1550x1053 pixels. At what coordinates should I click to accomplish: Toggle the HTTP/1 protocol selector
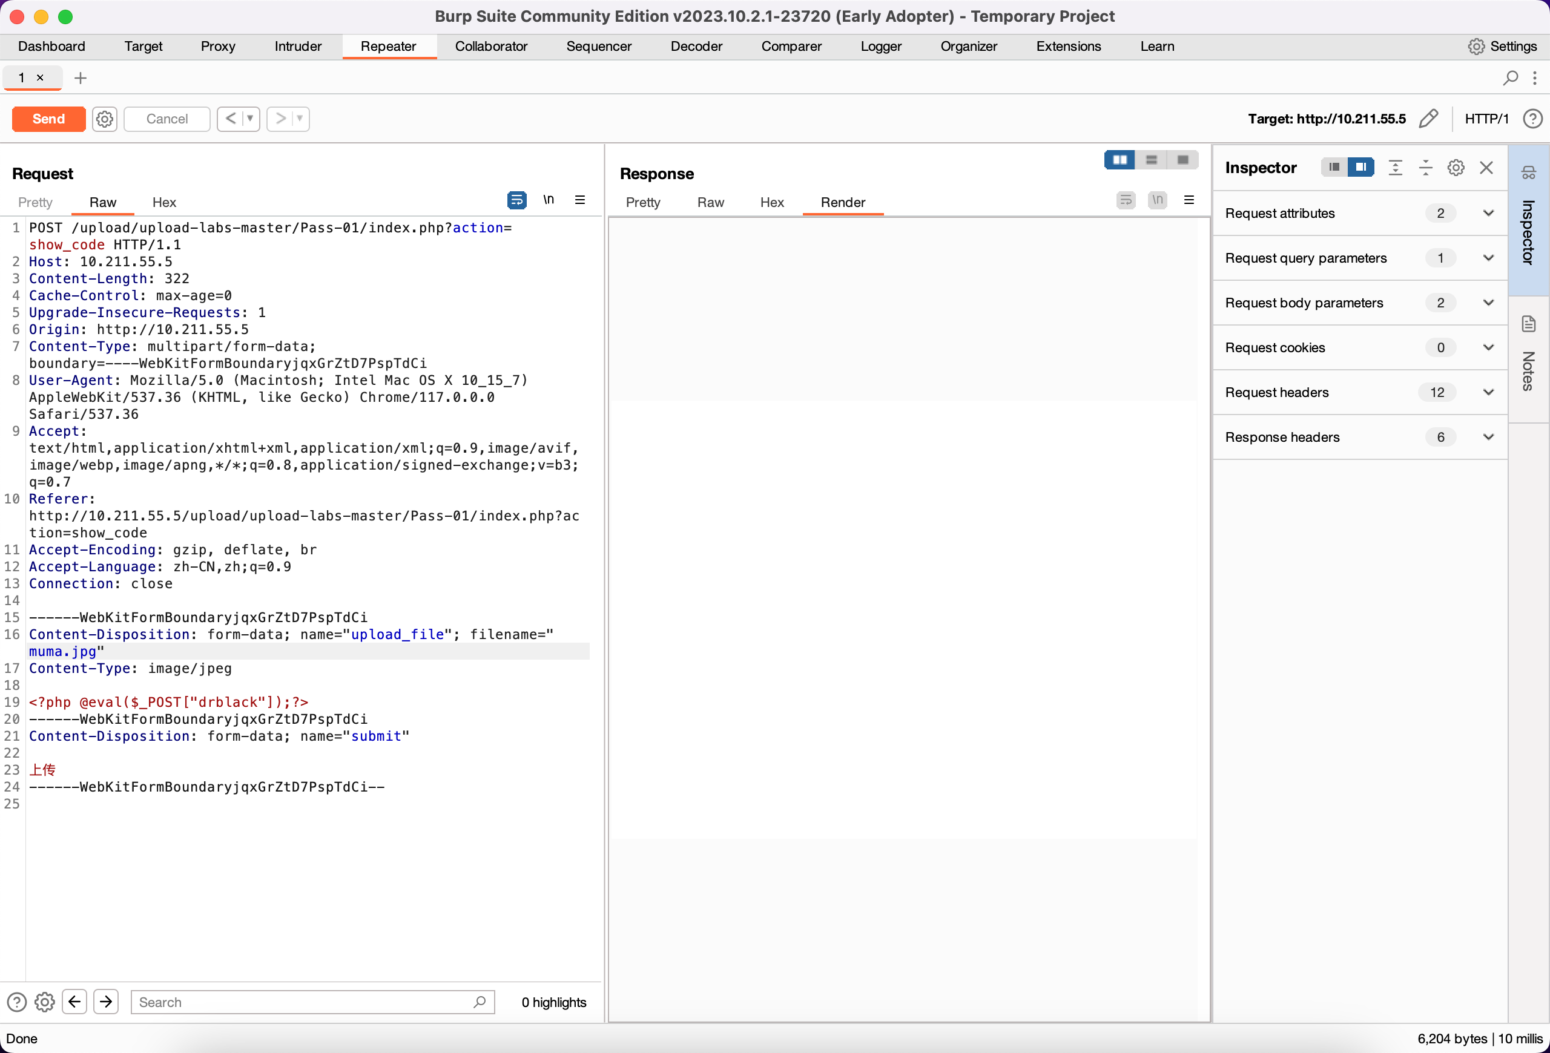click(x=1486, y=119)
